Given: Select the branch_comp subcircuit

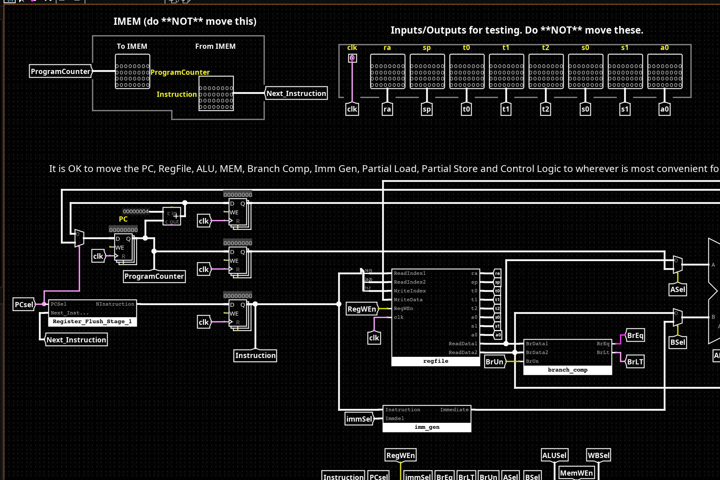Looking at the screenshot, I should 567,357.
